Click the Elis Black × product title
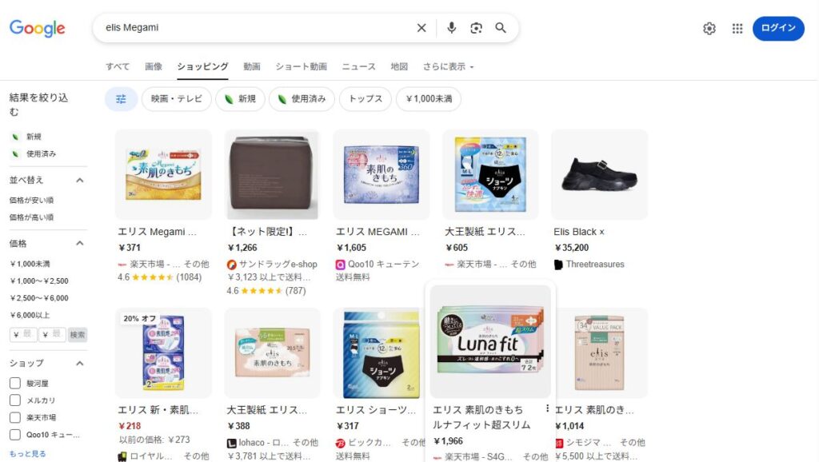 (x=579, y=232)
